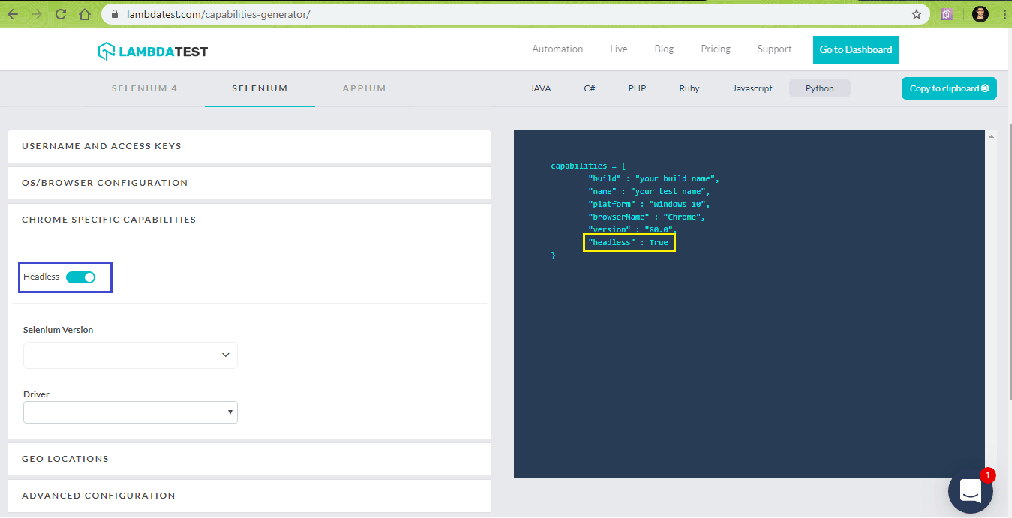Go to the browser home page

coord(85,14)
